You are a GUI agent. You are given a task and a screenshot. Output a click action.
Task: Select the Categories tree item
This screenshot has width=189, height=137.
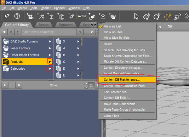[x=27, y=69]
